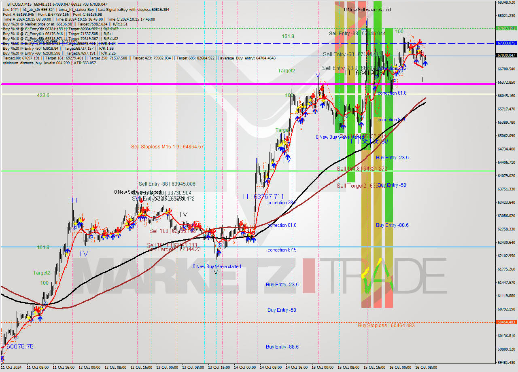Viewport: 518px width, 372px height.
Task: Select the 'Buy Entry -88.6' label beside the green bar
Action: point(392,225)
